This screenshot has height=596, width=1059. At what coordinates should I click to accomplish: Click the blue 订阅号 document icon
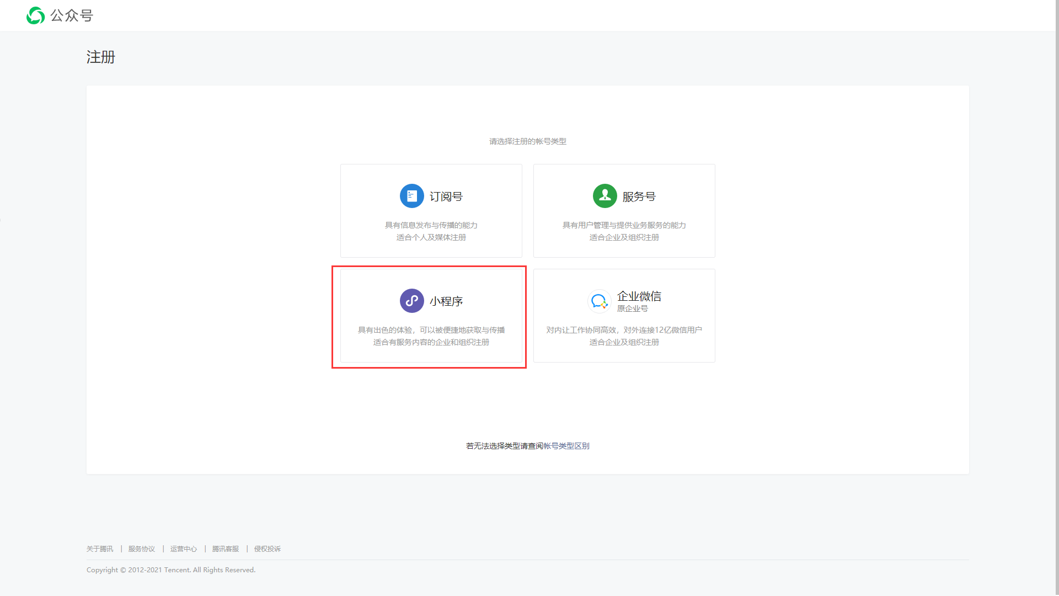[411, 196]
